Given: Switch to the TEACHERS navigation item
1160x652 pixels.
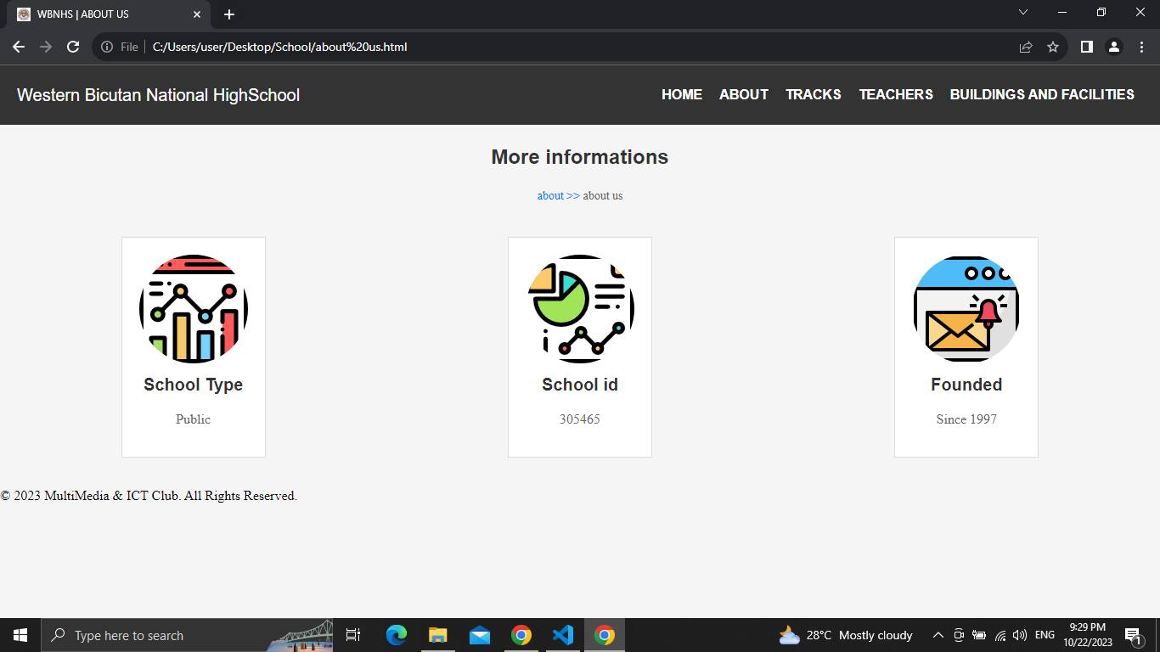Looking at the screenshot, I should [895, 94].
